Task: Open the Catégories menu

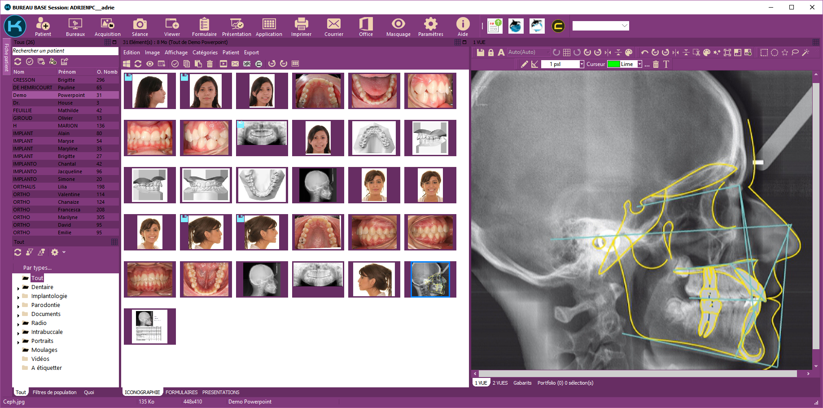Action: (205, 53)
